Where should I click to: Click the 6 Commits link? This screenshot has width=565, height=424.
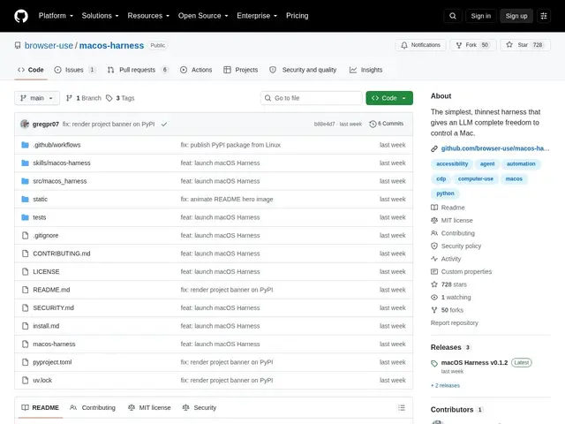pos(387,124)
